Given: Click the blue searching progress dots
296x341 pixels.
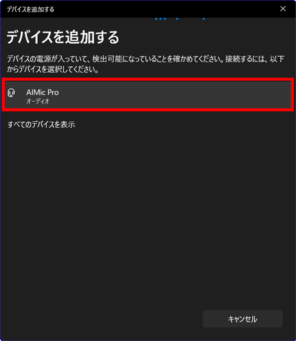Looking at the screenshot, I should [180, 19].
